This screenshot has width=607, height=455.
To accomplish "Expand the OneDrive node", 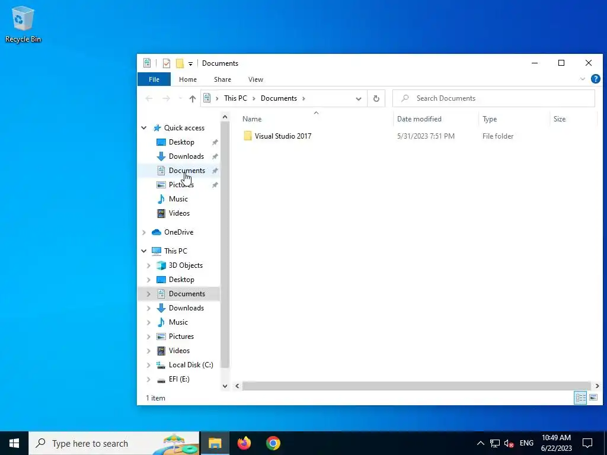I will tap(144, 232).
